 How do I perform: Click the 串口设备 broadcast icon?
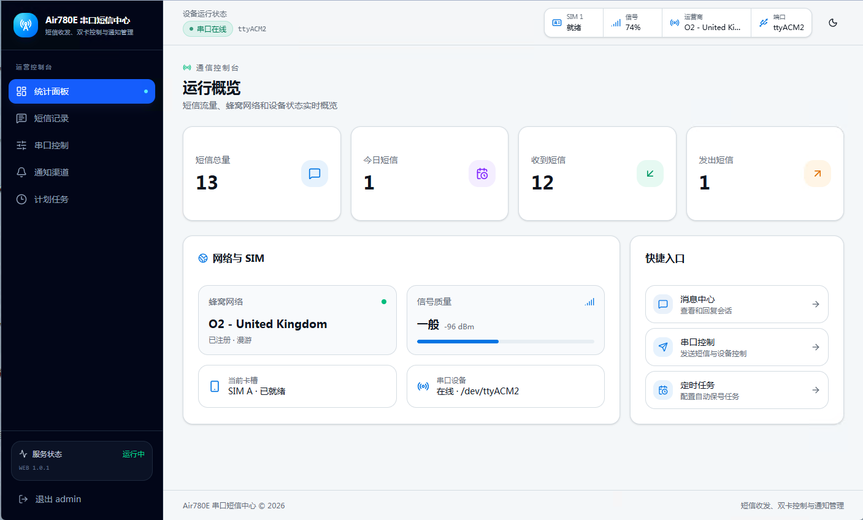(423, 386)
